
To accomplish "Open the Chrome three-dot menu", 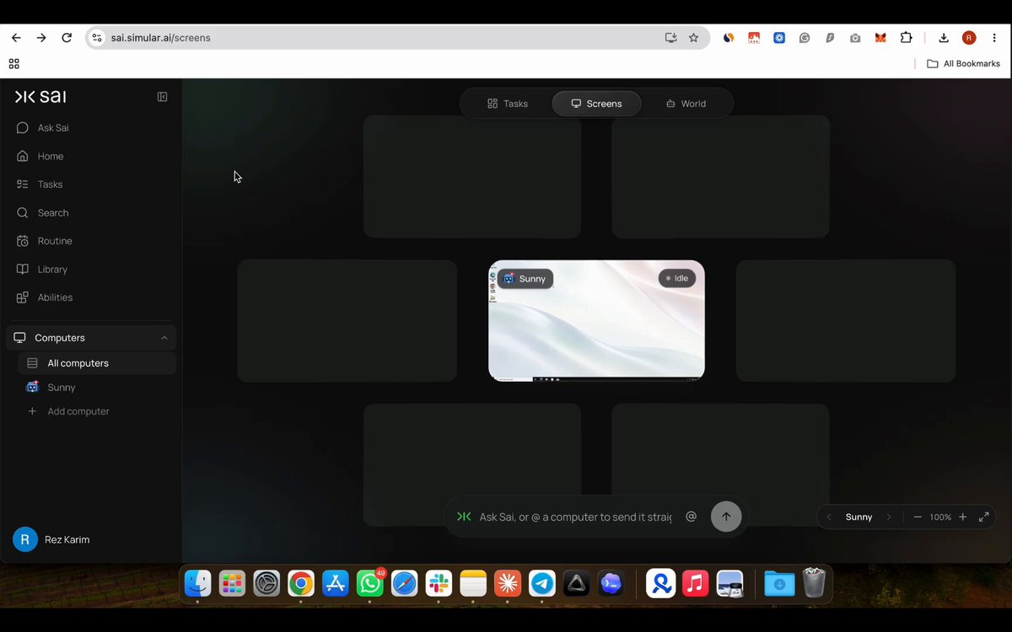I will pos(994,38).
